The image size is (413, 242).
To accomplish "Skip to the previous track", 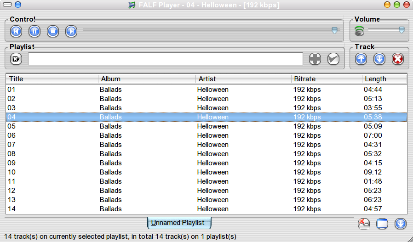I will (x=16, y=31).
